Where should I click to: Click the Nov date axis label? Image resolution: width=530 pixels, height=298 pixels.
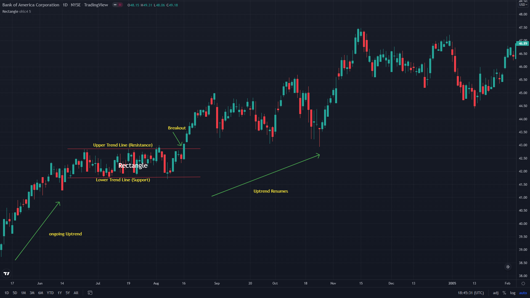(333, 283)
